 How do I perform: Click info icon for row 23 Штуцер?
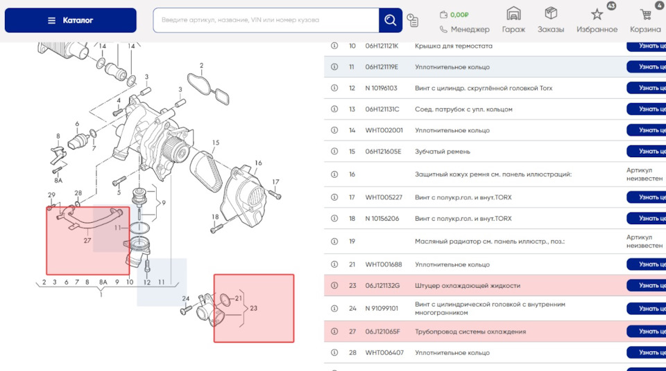click(334, 286)
